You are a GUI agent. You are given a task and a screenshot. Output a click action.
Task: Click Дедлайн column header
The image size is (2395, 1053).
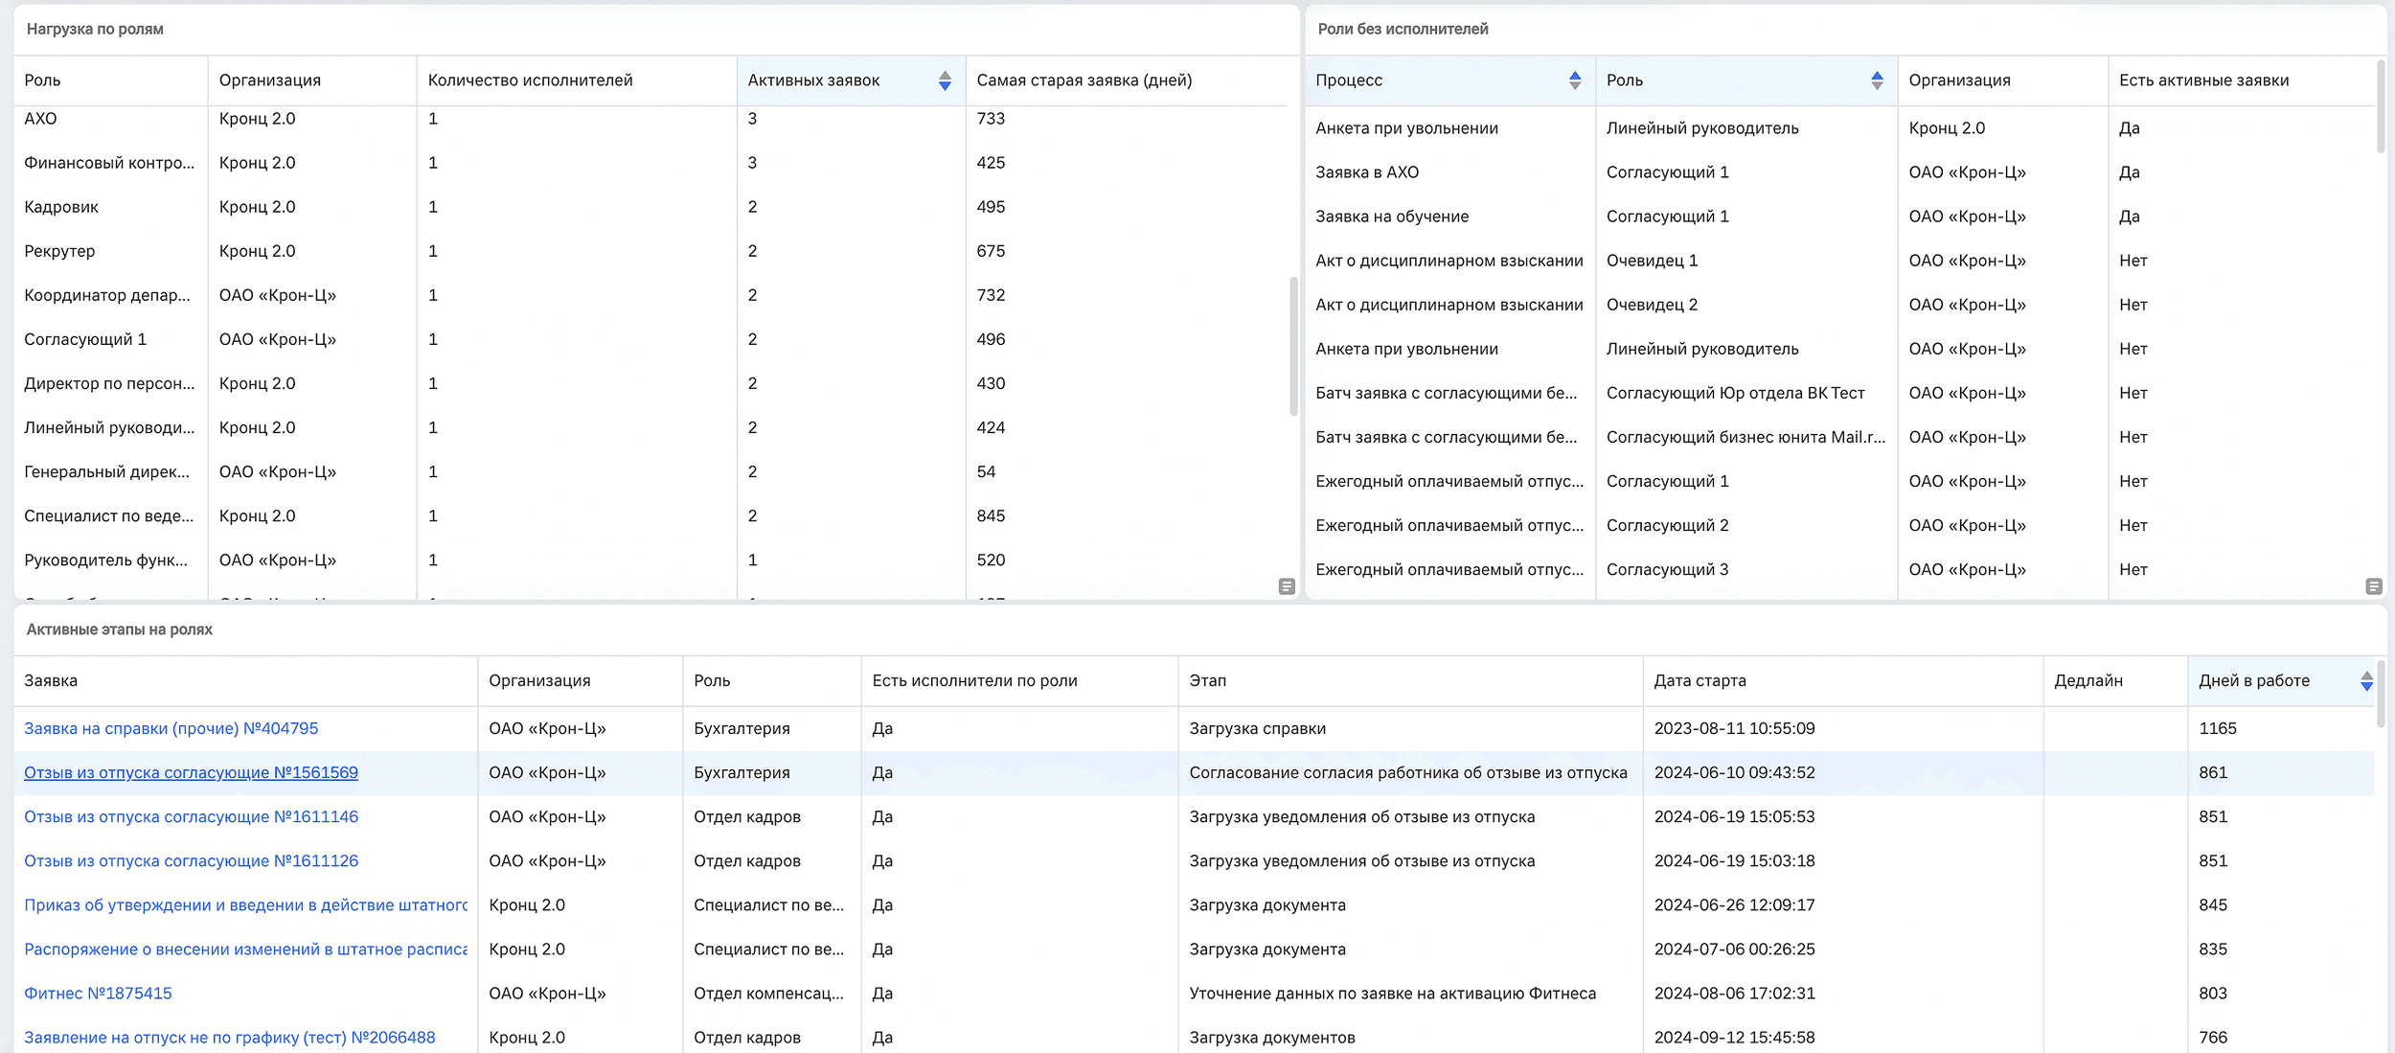point(2115,681)
